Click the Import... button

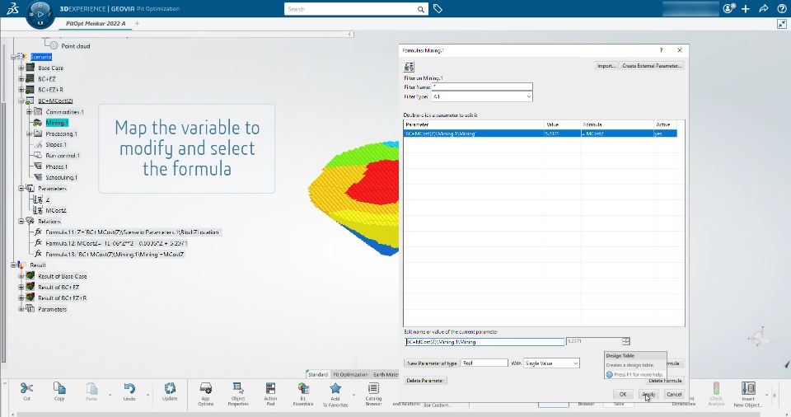click(606, 66)
